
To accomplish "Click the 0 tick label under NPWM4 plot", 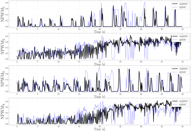I will point(17,127).
